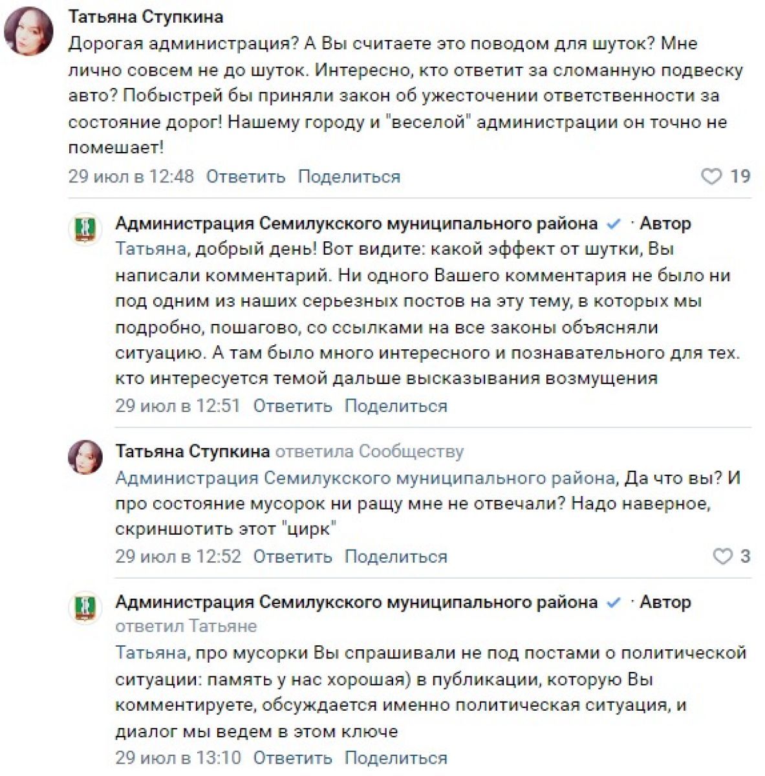
Task: Like Татьяна's comment with 19 likes
Action: click(x=711, y=177)
